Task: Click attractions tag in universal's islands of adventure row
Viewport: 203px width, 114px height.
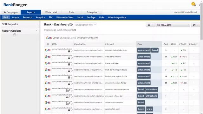Action: click(x=152, y=89)
